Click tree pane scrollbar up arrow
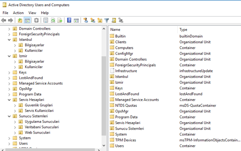Viewport: 241px width, 151px height. 104,29
